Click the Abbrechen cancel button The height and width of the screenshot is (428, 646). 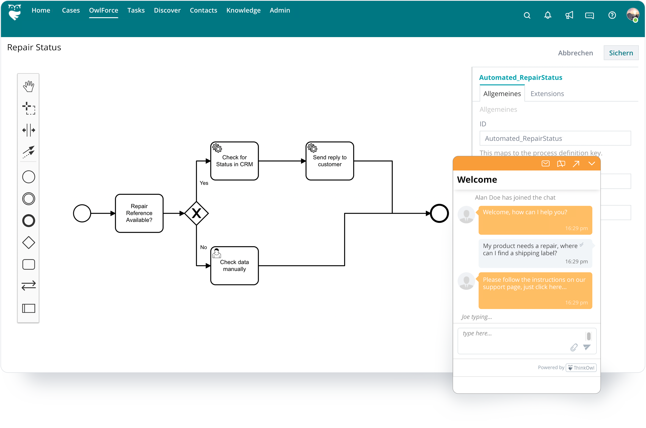click(x=575, y=52)
